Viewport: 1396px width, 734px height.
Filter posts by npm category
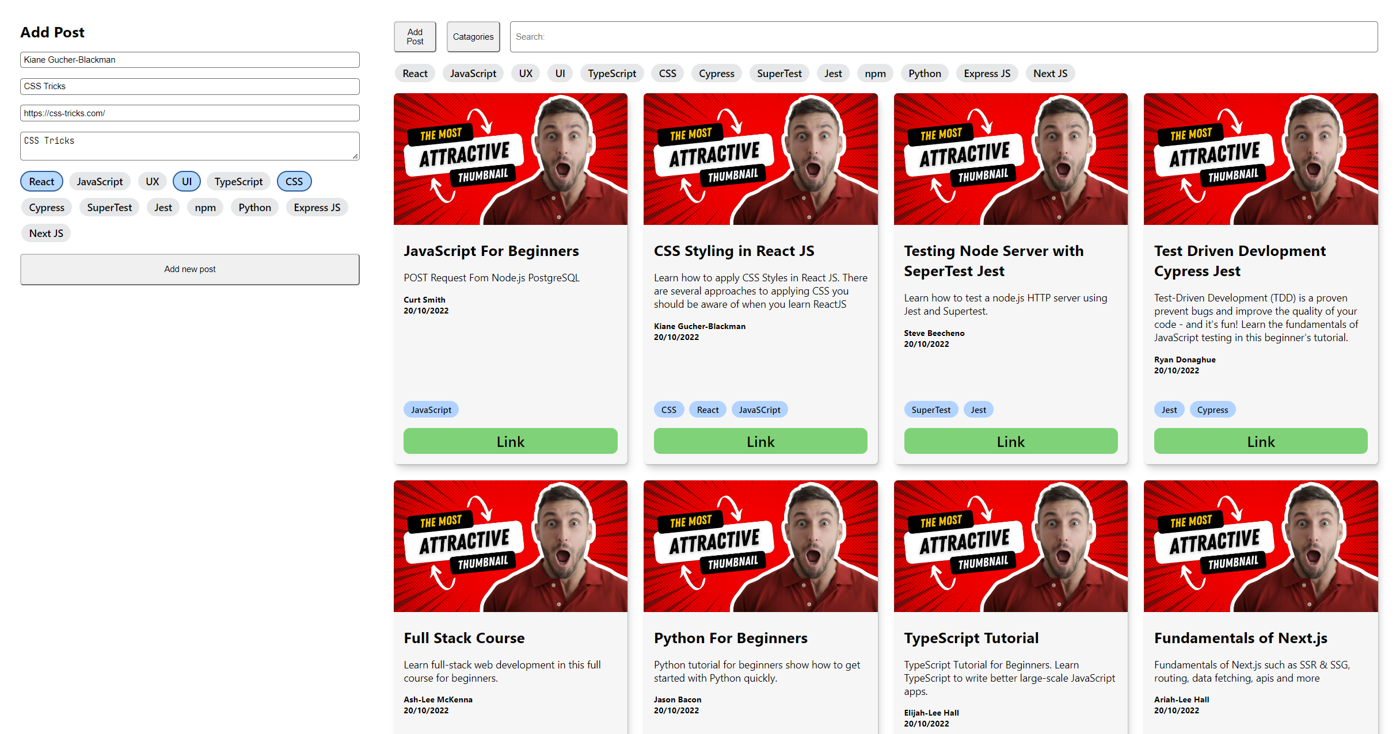[875, 73]
